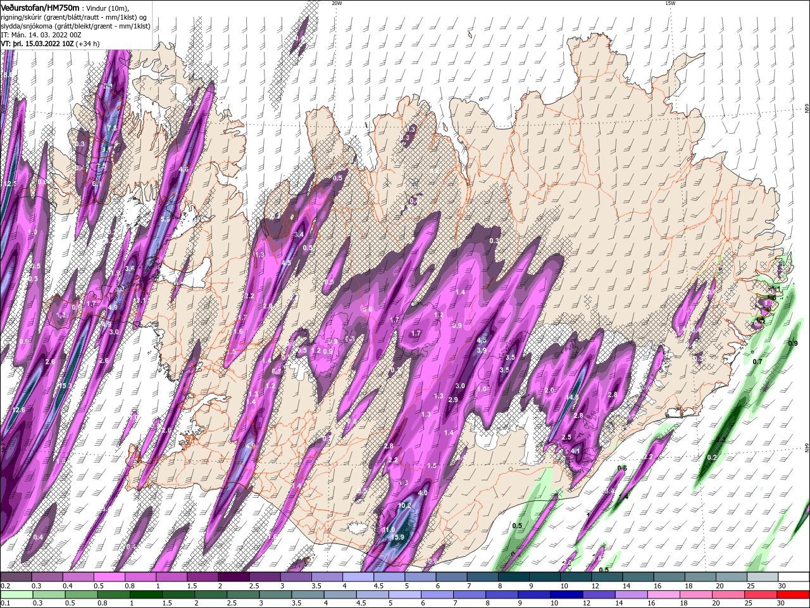Viewport: 810px width, 608px height.
Task: Click the top legend row label 0.2
Action: pyautogui.click(x=6, y=586)
